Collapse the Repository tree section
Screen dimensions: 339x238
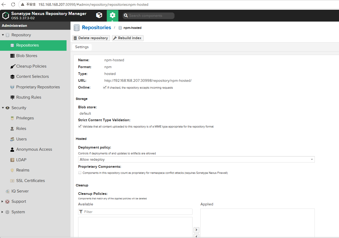tap(3, 35)
